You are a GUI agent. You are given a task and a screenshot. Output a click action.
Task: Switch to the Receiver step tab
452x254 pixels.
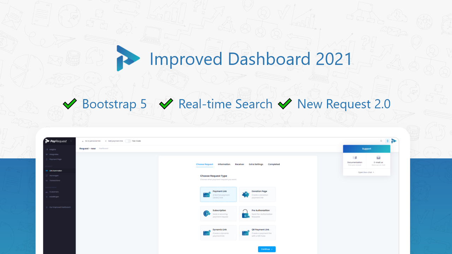point(239,164)
